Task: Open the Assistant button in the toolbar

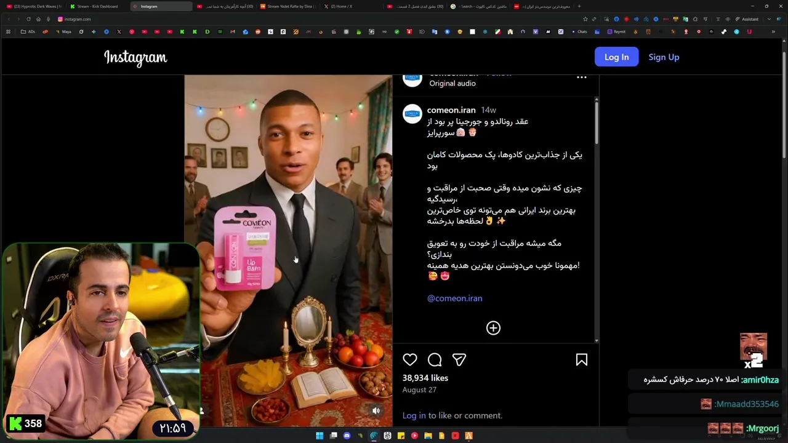Action: tap(747, 19)
